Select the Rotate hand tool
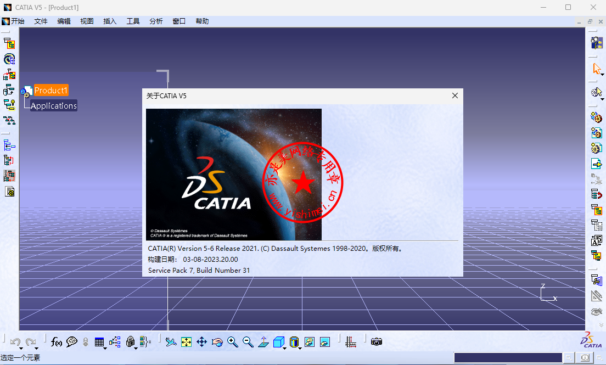The width and height of the screenshot is (606, 365). tap(217, 342)
